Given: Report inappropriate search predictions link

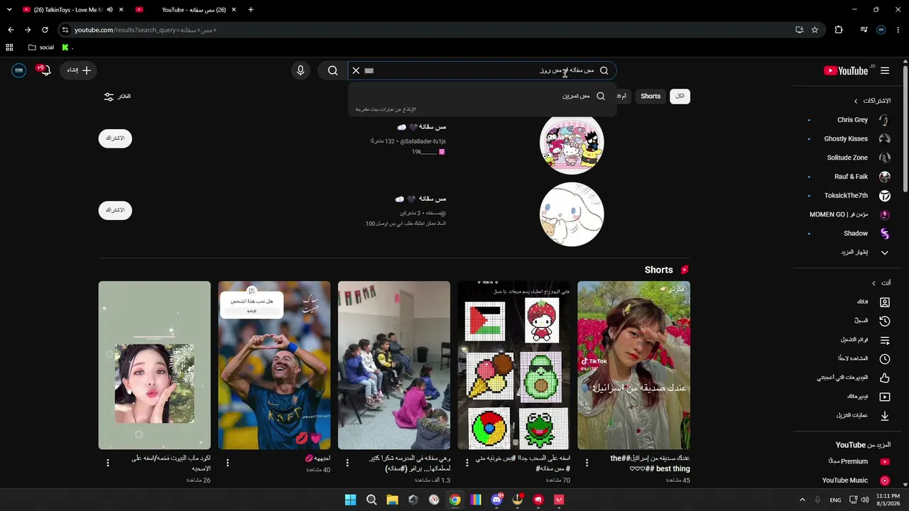Looking at the screenshot, I should (x=386, y=109).
